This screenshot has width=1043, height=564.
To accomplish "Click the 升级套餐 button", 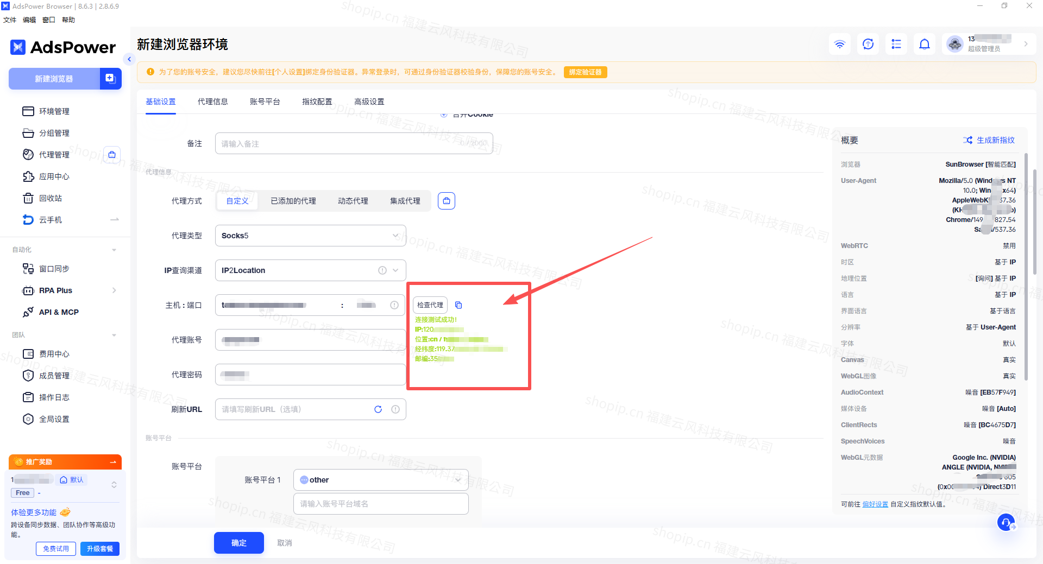I will [100, 549].
